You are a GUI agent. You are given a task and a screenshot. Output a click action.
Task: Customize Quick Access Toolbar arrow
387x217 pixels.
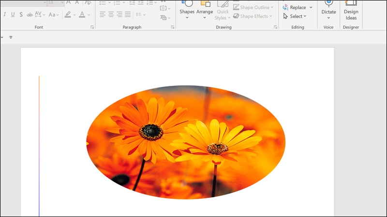coord(11,38)
